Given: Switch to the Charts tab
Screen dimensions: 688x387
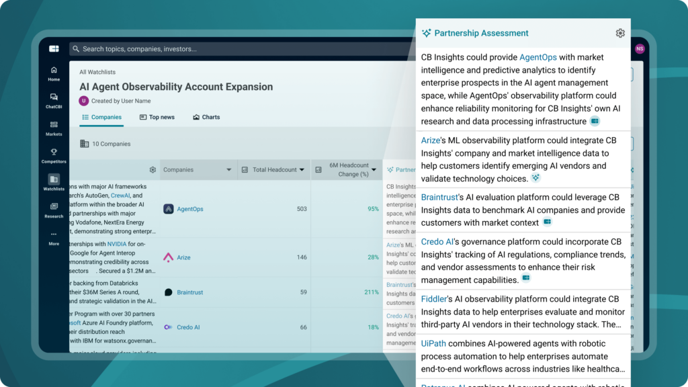Looking at the screenshot, I should pyautogui.click(x=206, y=117).
